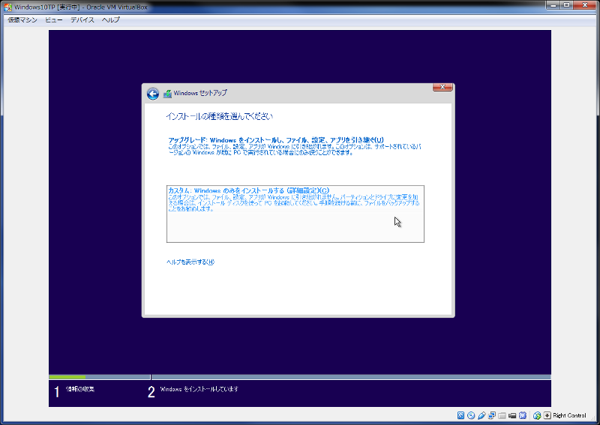Click the Windows Setup icon in dialog title

click(167, 94)
